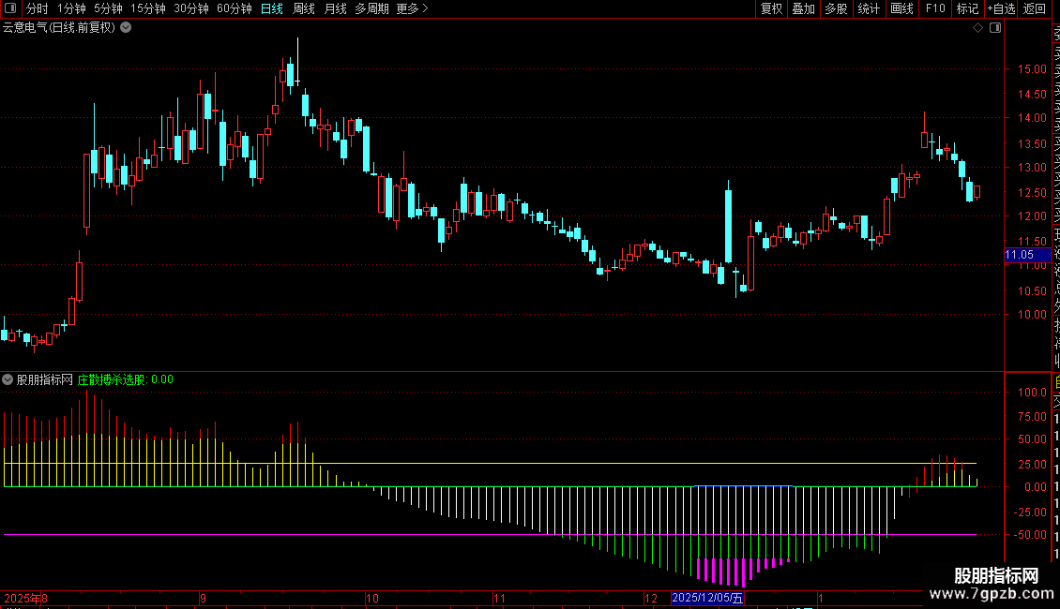
Task: Click the 叠加 overlay button
Action: coord(803,8)
